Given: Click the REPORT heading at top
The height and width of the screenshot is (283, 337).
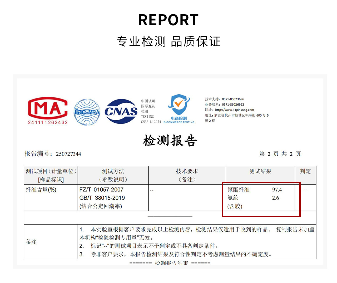Looking at the screenshot, I should click(168, 20).
